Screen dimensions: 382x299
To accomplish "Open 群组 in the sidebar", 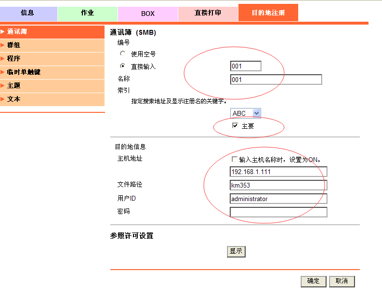I will click(x=52, y=45).
